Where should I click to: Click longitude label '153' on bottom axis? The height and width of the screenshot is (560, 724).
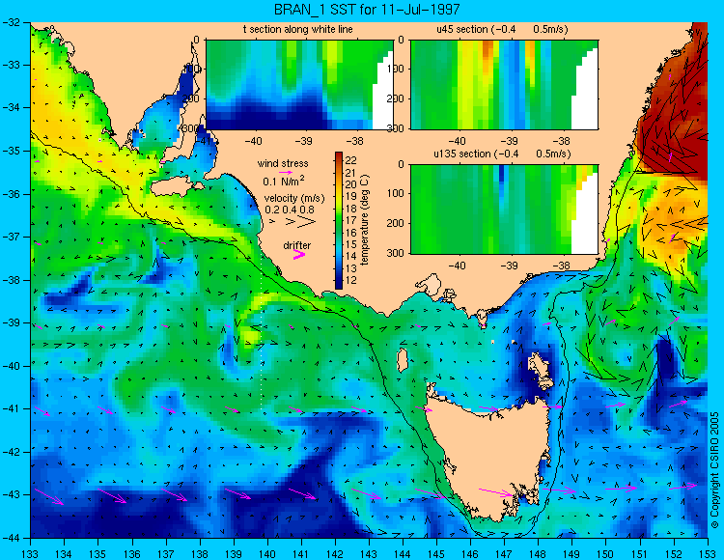pos(708,553)
